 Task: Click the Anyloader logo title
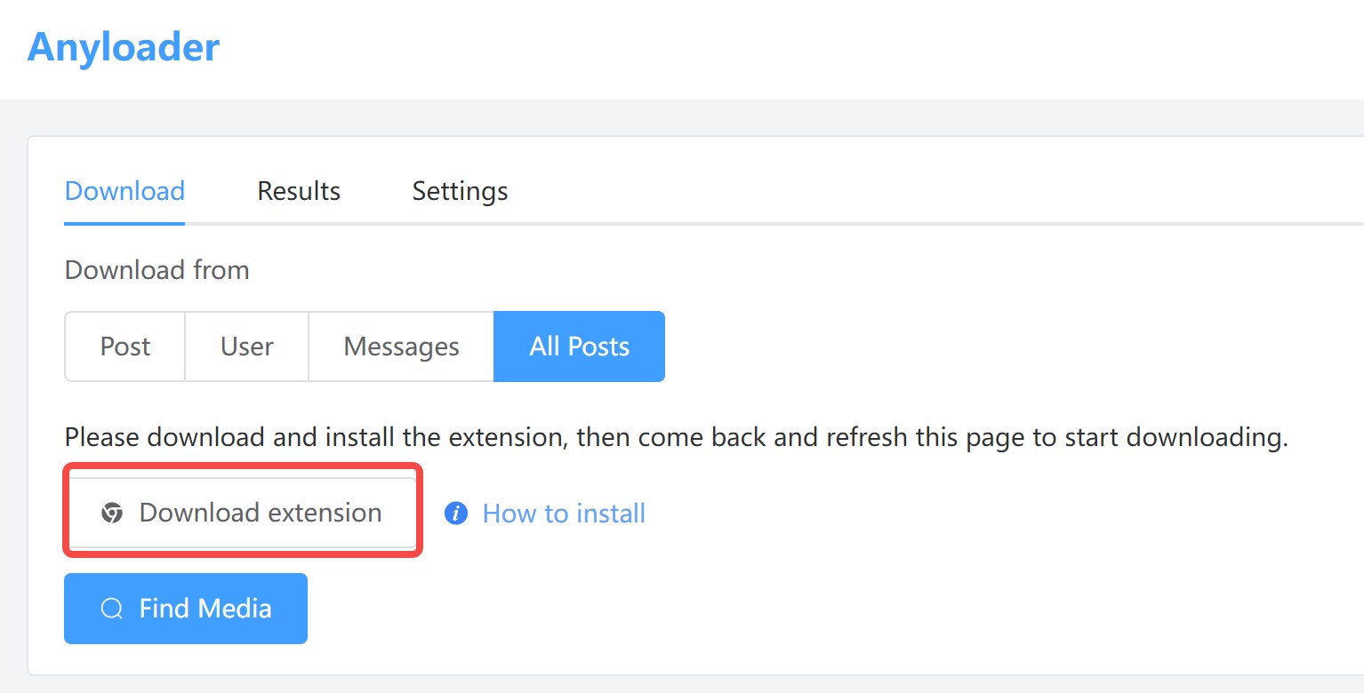pyautogui.click(x=123, y=46)
